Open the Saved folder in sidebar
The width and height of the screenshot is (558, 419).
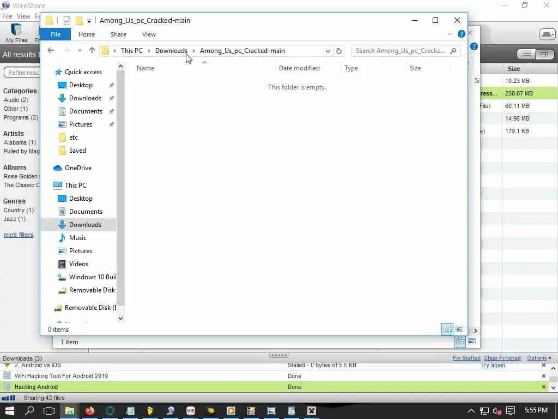[x=77, y=151]
